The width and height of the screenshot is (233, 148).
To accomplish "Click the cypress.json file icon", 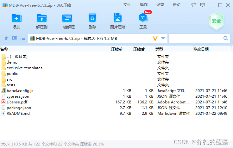I will tap(3, 96).
